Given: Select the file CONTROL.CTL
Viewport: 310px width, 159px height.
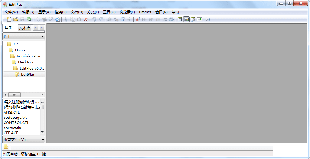Looking at the screenshot, I should tap(16, 122).
